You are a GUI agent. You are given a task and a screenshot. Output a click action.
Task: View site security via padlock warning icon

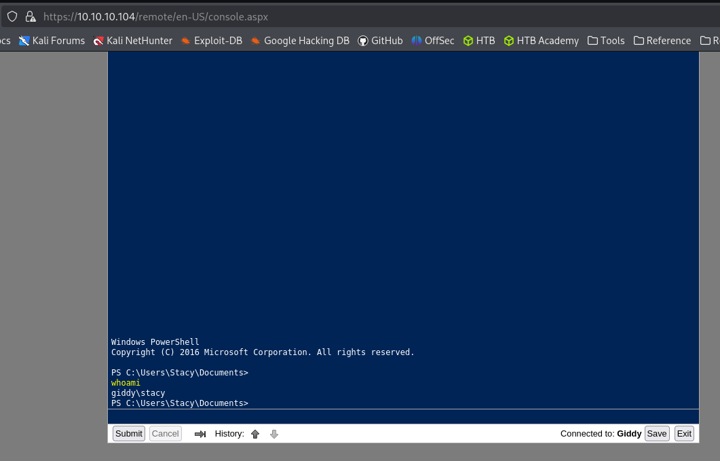click(x=31, y=17)
